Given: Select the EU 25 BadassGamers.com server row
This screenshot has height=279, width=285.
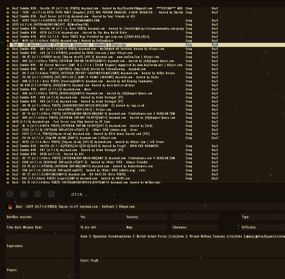Looking at the screenshot, I should coord(145,166).
